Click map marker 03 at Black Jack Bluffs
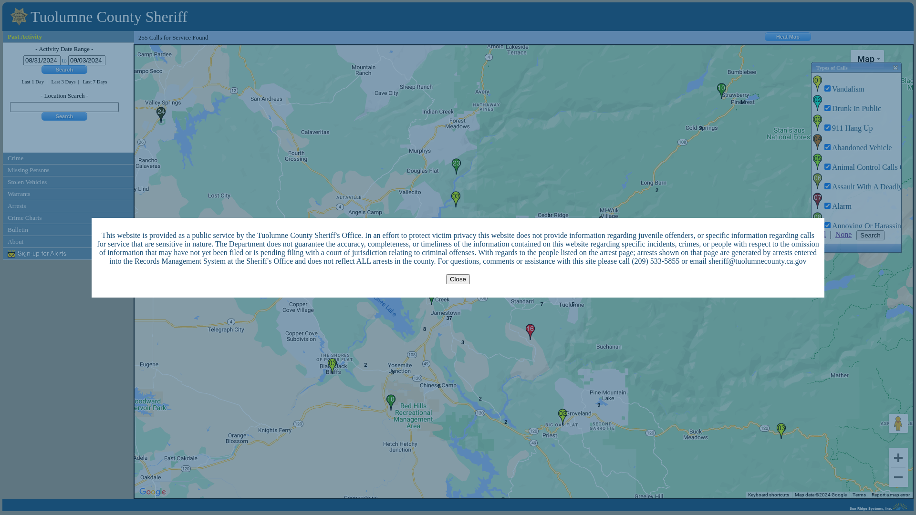Screen dimensions: 916x515 click(332, 366)
